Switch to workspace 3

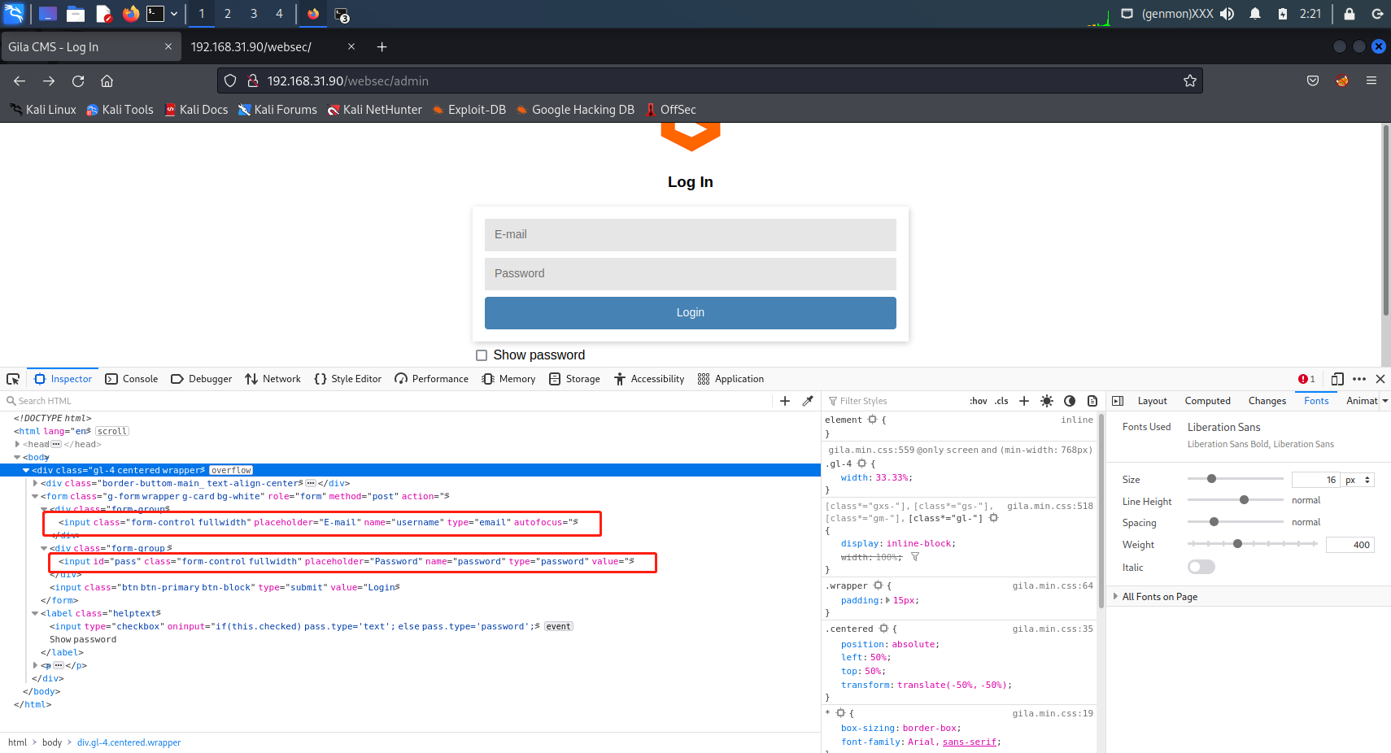coord(254,14)
